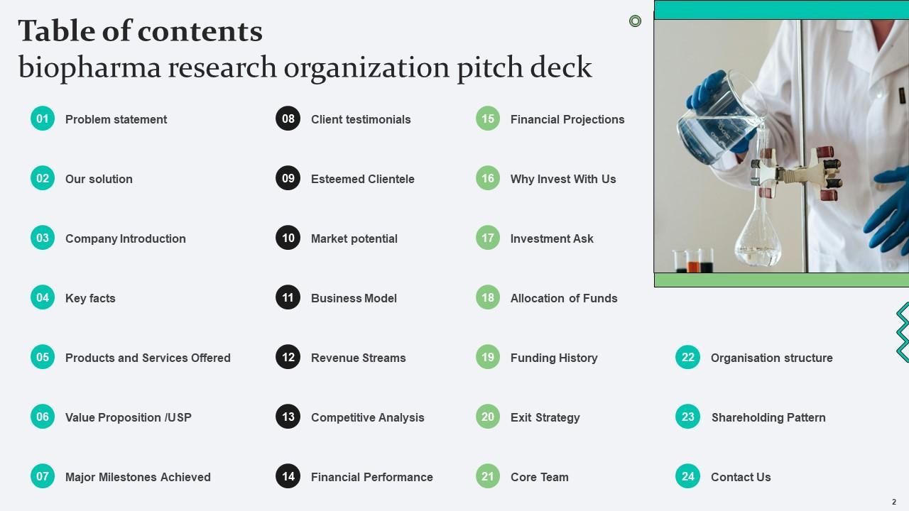The width and height of the screenshot is (909, 511).
Task: Click the 01 numbered circle icon
Action: (43, 119)
